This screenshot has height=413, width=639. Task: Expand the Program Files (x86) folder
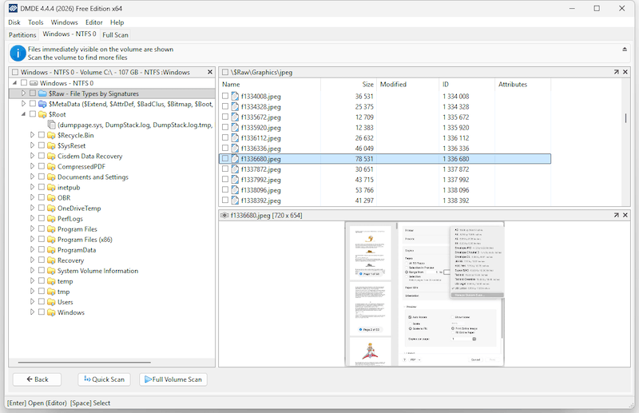coord(32,240)
